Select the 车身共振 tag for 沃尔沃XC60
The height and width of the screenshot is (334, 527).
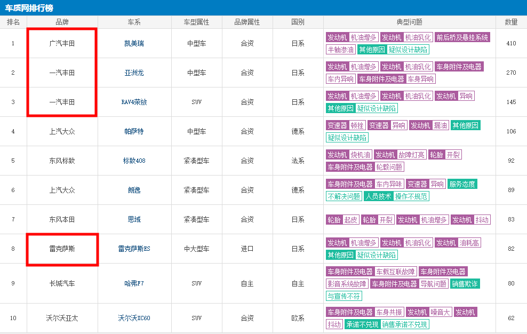389,312
